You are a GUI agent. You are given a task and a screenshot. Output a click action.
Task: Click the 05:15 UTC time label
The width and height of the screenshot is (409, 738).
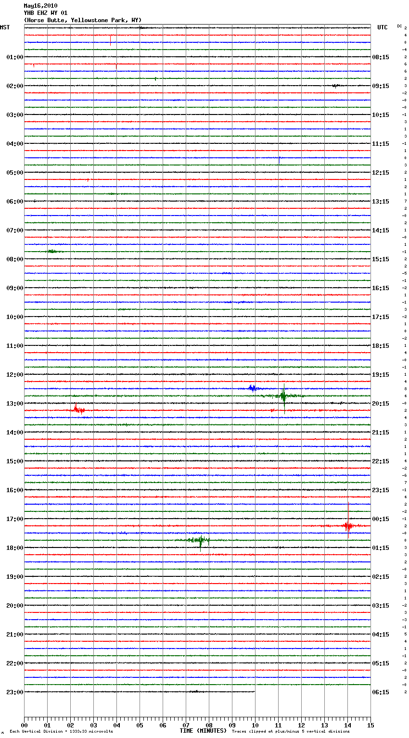[x=381, y=663]
